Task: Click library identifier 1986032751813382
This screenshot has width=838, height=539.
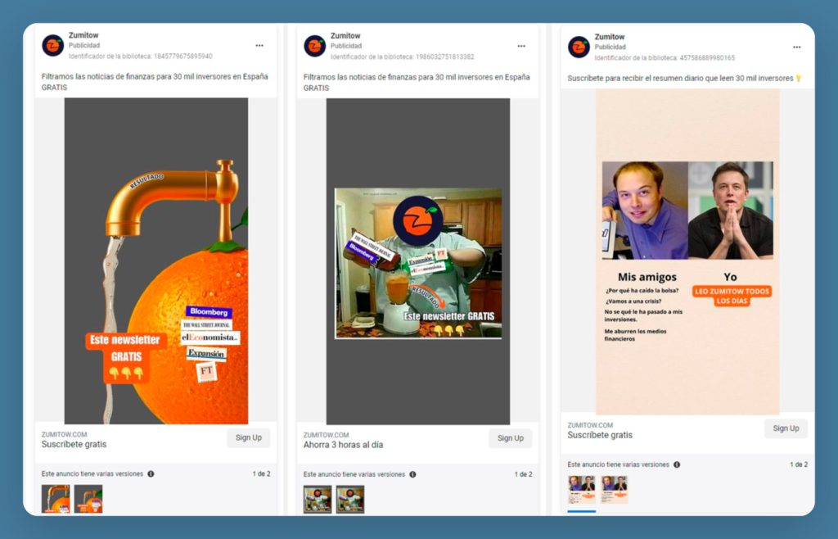Action: tap(402, 57)
